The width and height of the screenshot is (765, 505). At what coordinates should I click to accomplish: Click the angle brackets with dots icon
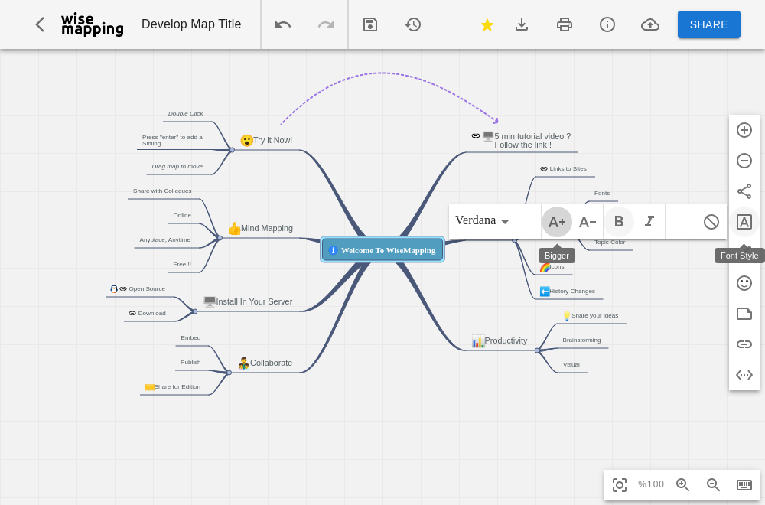[744, 375]
